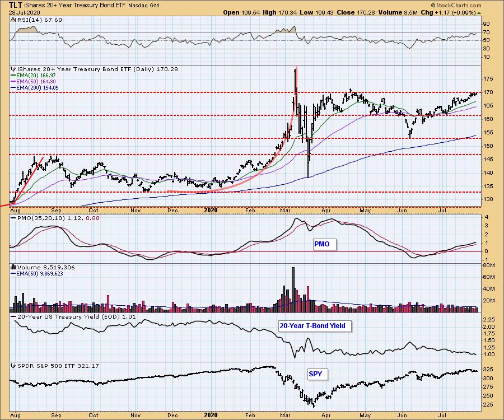
Task: Click the 80M volume axis label
Action: [488, 265]
